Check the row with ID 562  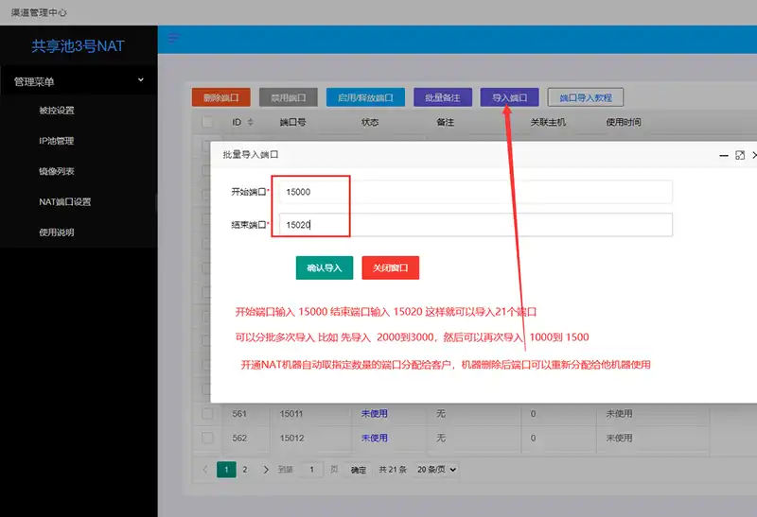point(207,438)
